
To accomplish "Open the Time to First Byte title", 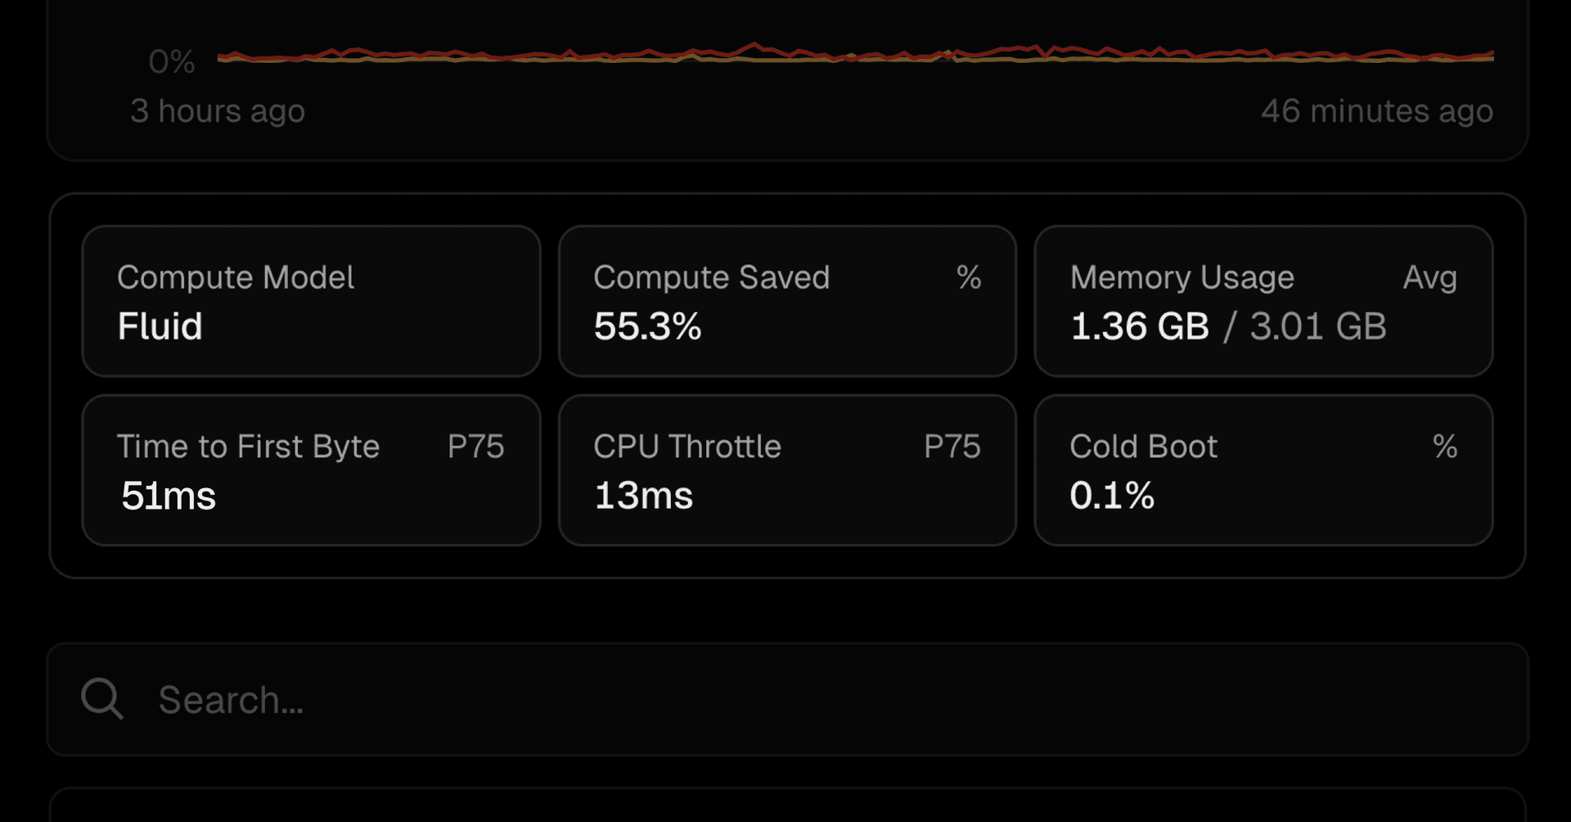I will click(x=248, y=447).
